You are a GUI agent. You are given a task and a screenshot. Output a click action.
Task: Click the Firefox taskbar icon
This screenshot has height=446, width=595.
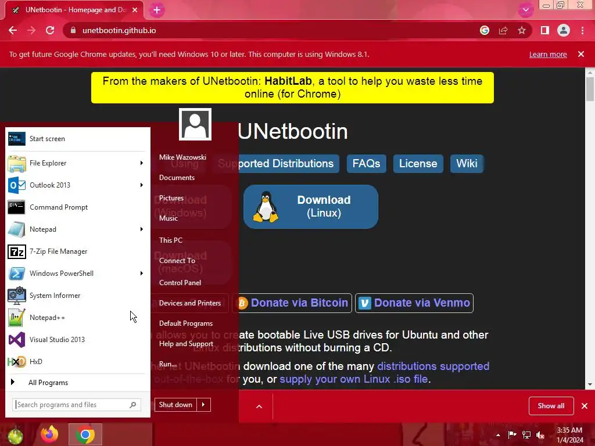(x=49, y=434)
